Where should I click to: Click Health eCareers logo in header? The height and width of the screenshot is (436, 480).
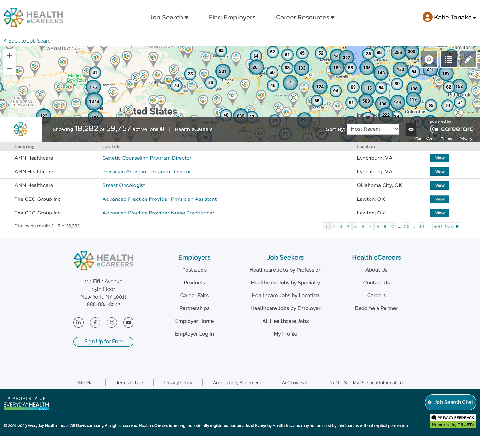click(x=34, y=17)
